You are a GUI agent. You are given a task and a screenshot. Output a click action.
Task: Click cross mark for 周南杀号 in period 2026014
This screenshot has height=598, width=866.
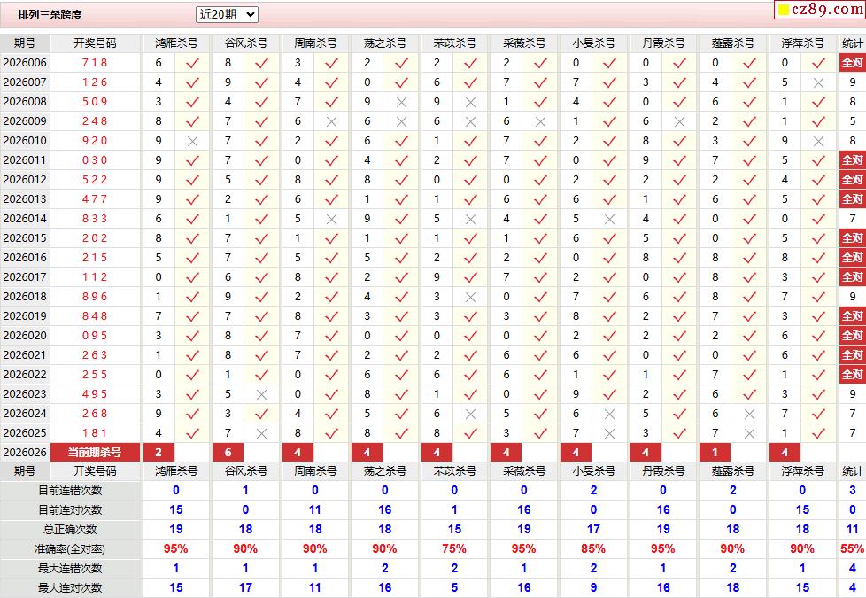(331, 219)
